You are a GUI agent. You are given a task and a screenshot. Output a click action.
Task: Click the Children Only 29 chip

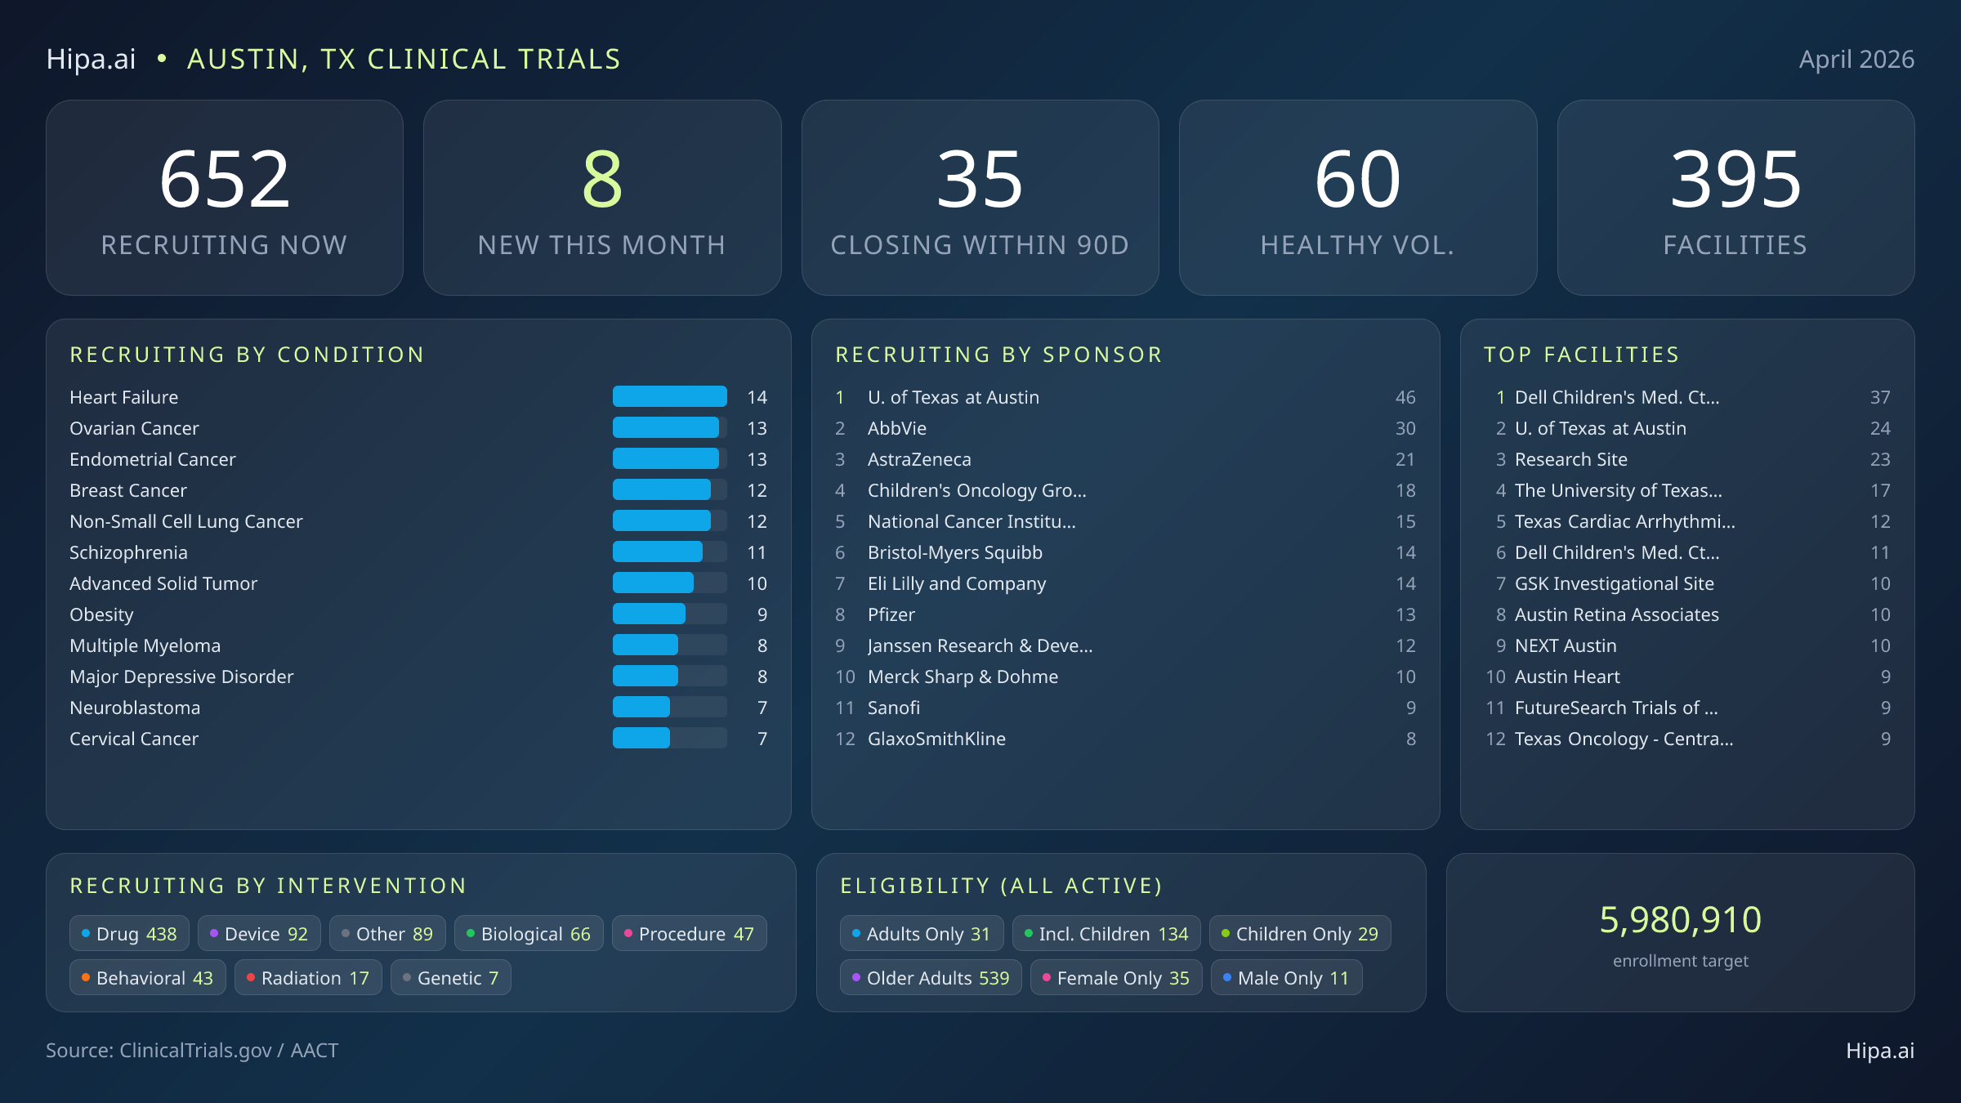[1300, 934]
